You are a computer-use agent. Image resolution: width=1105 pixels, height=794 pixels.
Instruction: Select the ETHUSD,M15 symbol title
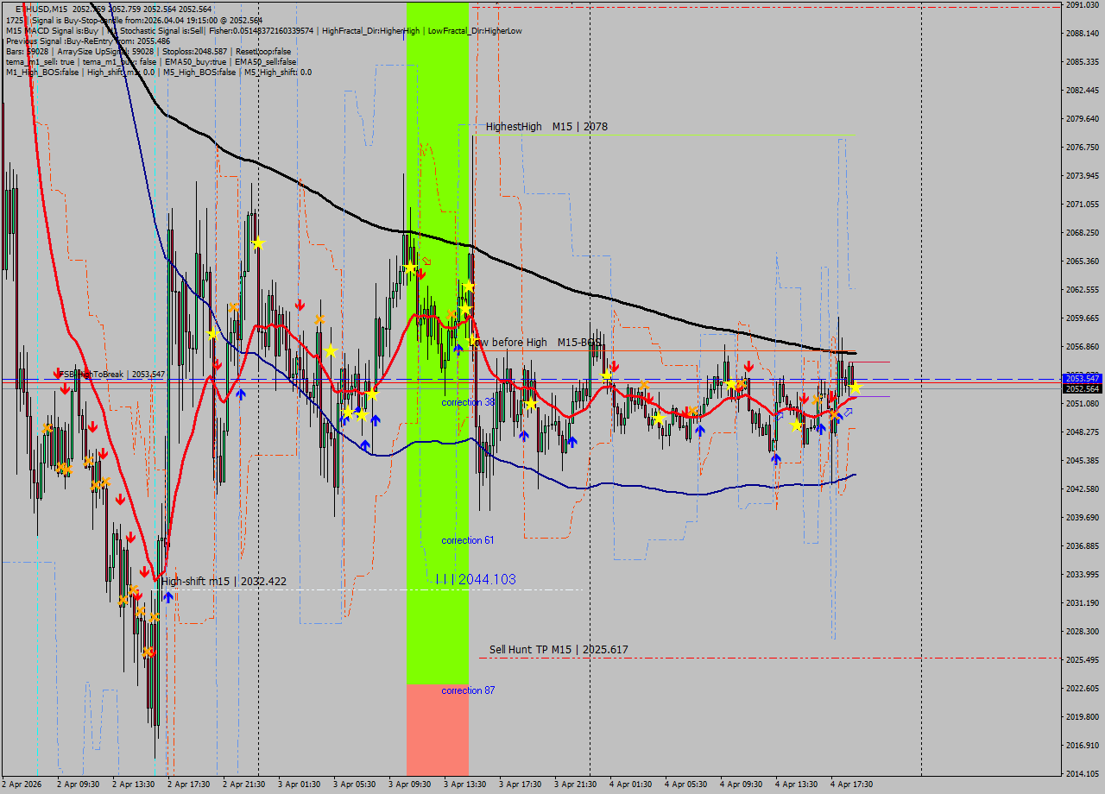click(x=41, y=9)
